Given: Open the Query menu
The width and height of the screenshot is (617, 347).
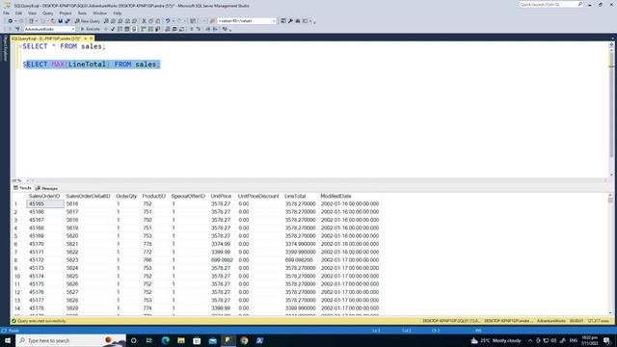Looking at the screenshot, I should coord(47,13).
